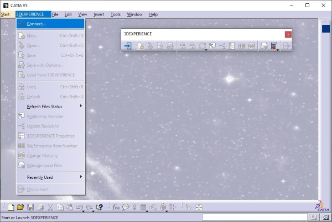Viewport: 332px width, 222px height.
Task: Click the Save icon in the 3DEXPERIENCE floating toolbar
Action: pos(160,46)
